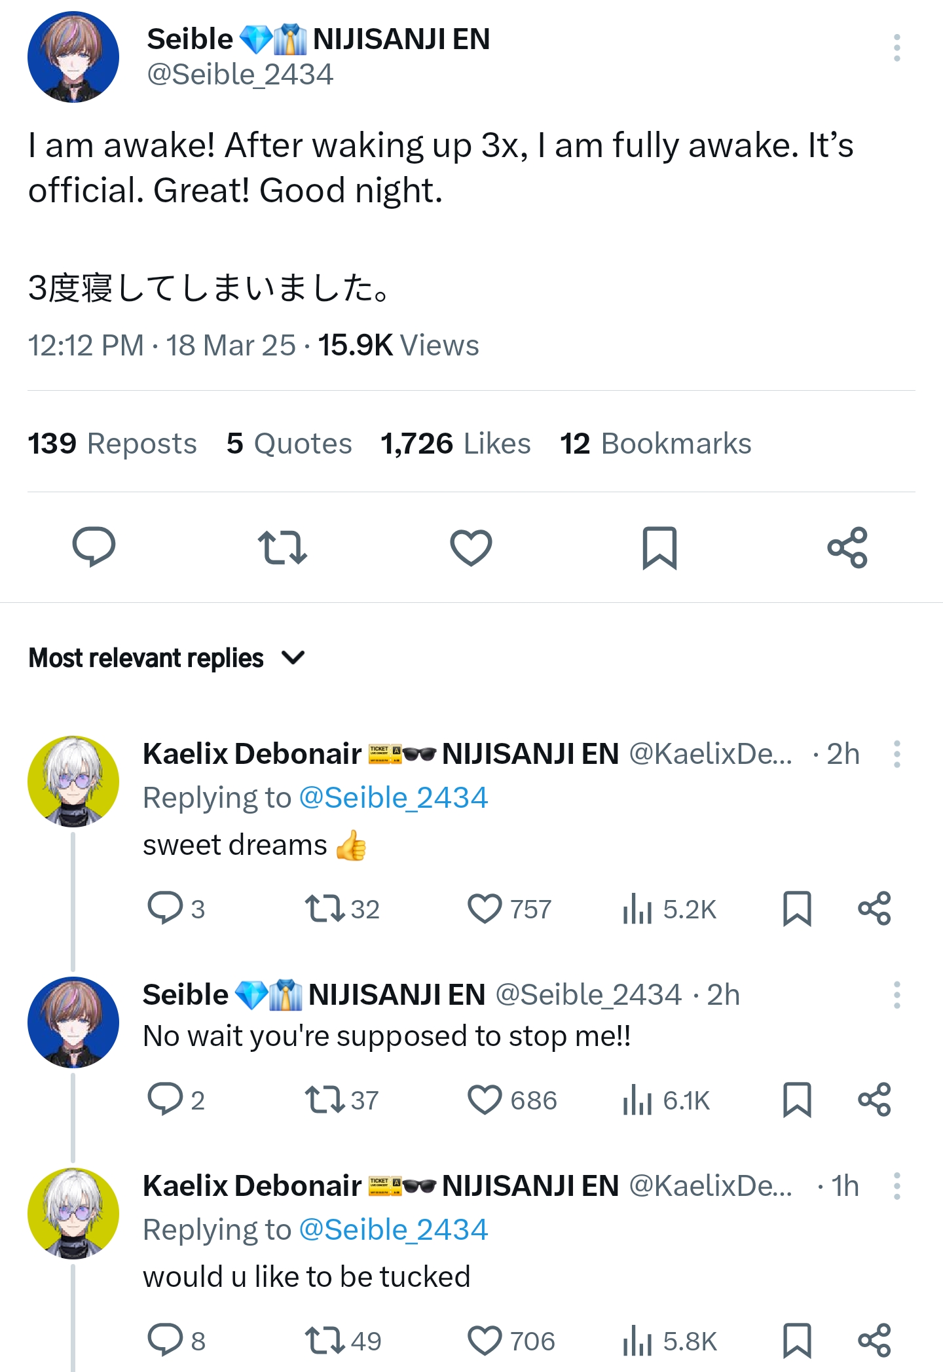Repost the main tweet by Seible
The image size is (943, 1372).
pyautogui.click(x=282, y=547)
